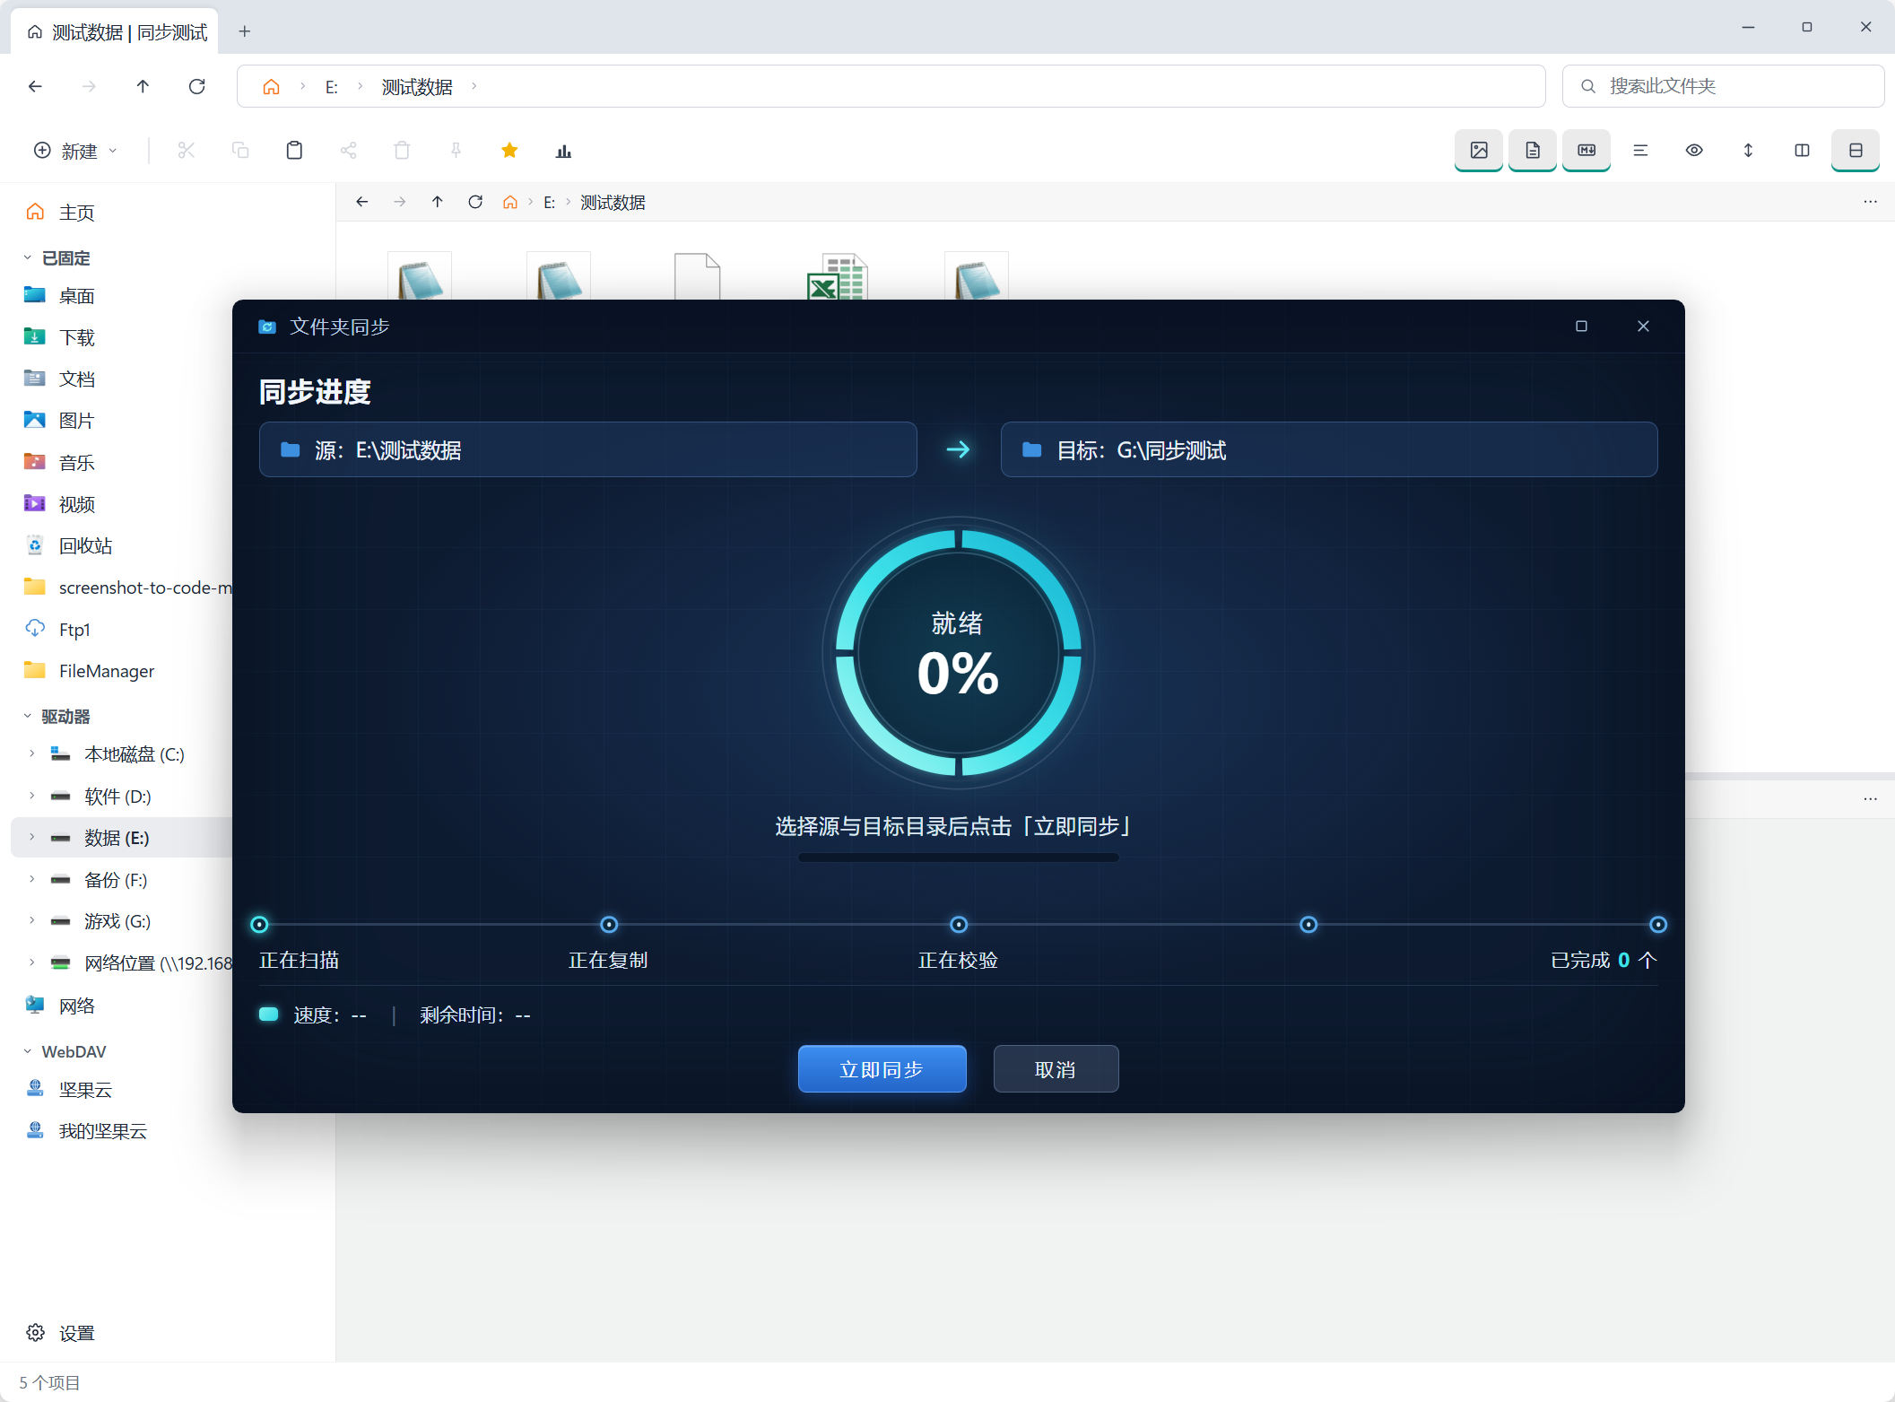Toggle the horizontal split pane button
Image resolution: width=1895 pixels, height=1402 pixels.
[1856, 151]
